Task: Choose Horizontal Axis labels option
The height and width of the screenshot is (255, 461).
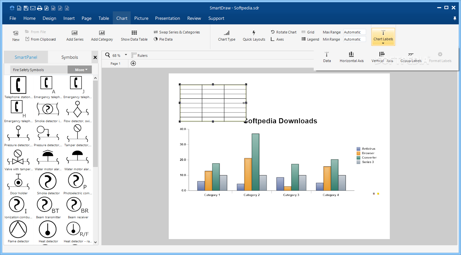Action: pos(352,57)
